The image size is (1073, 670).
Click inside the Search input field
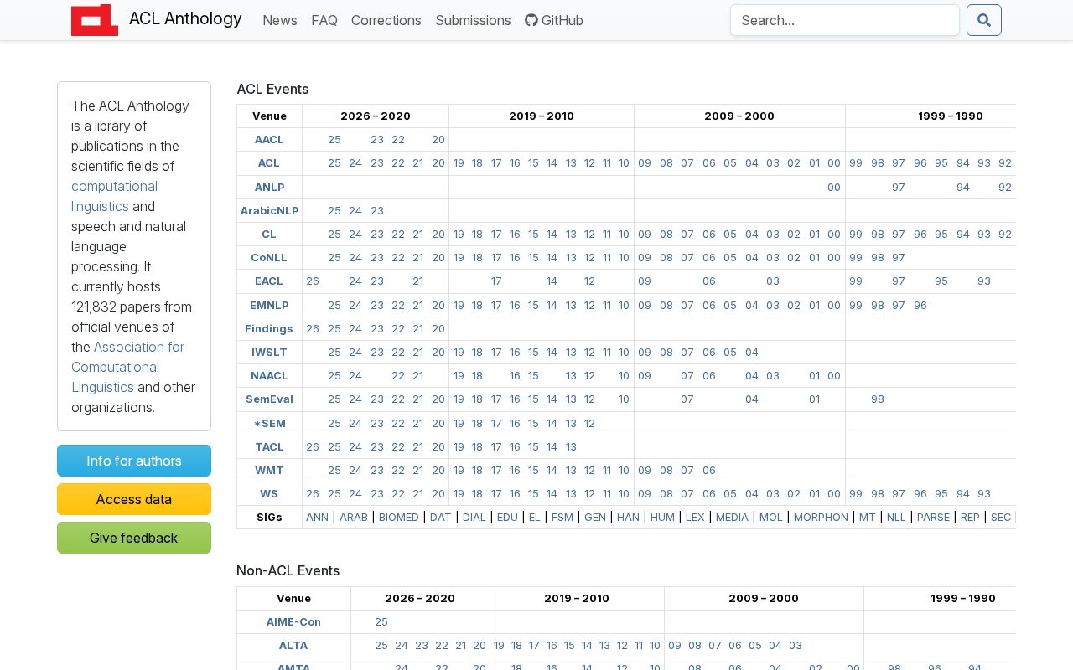[844, 20]
